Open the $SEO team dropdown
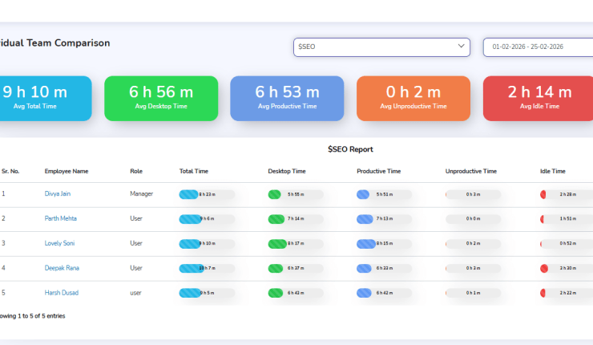The width and height of the screenshot is (593, 345). [381, 47]
